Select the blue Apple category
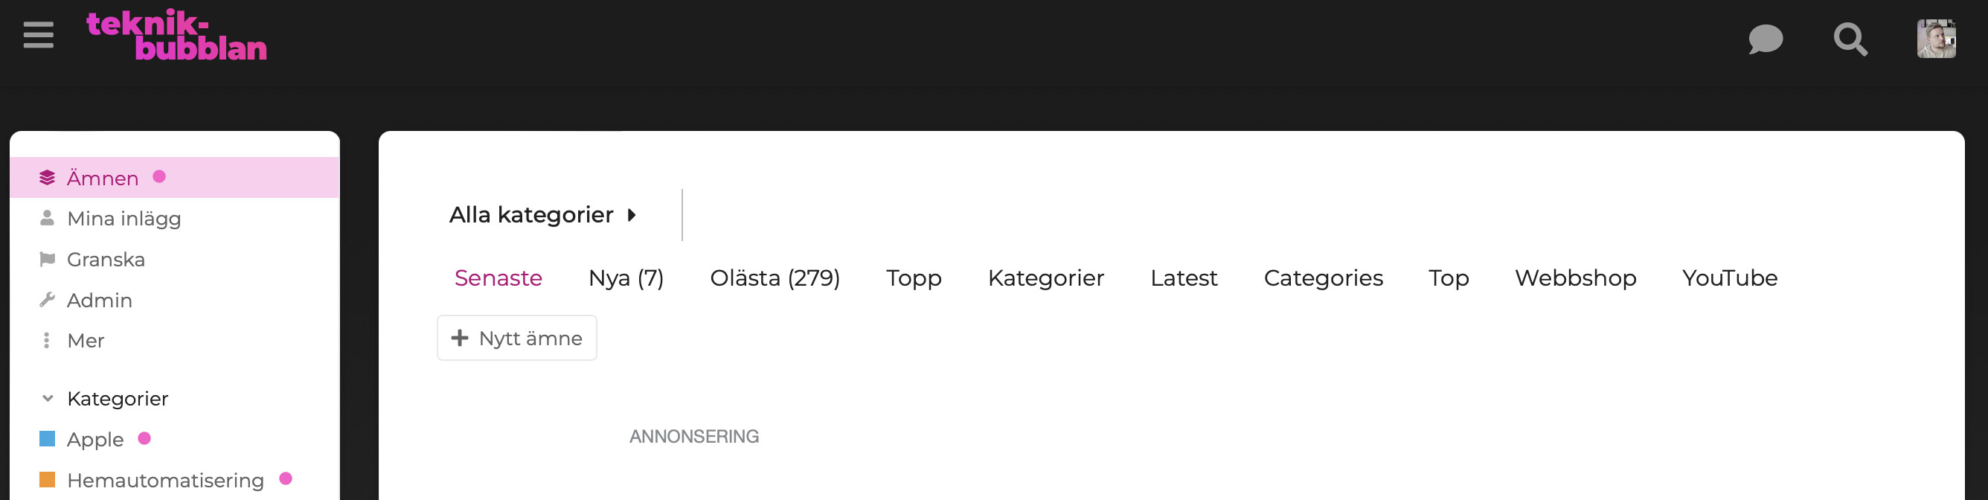Screen dimensions: 1988x500 click(96, 439)
